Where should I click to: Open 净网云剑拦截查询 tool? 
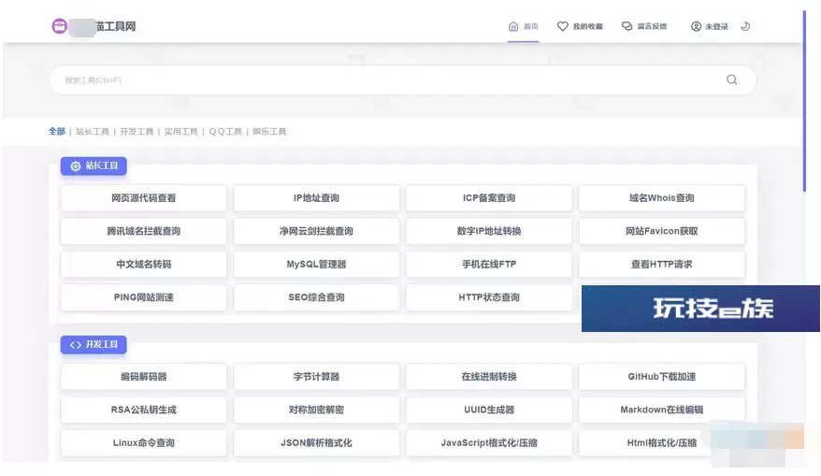tap(316, 231)
